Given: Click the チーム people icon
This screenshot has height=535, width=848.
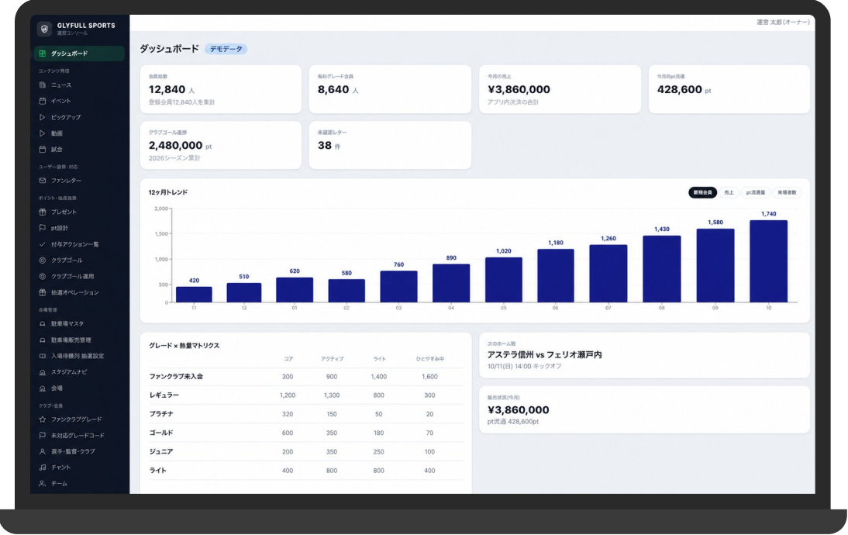Looking at the screenshot, I should point(42,484).
